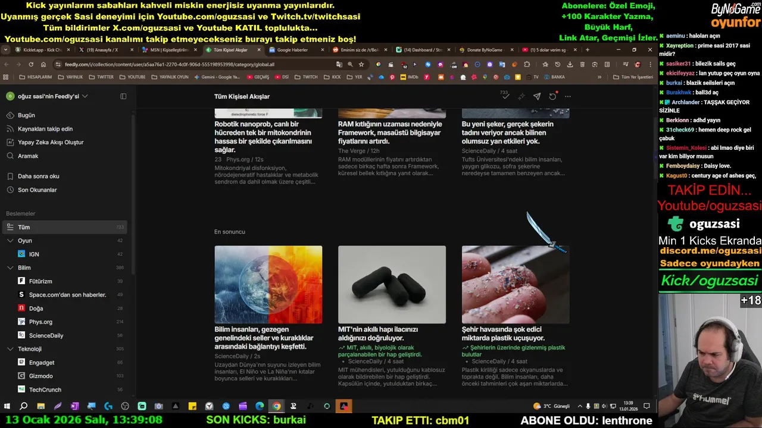Click the Windows taskbar search icon
This screenshot has width=762, height=428.
point(24,406)
